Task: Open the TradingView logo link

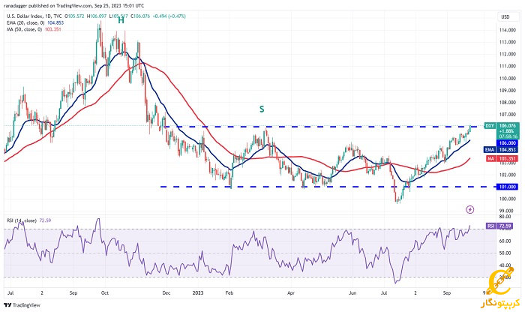Action: coord(22,305)
